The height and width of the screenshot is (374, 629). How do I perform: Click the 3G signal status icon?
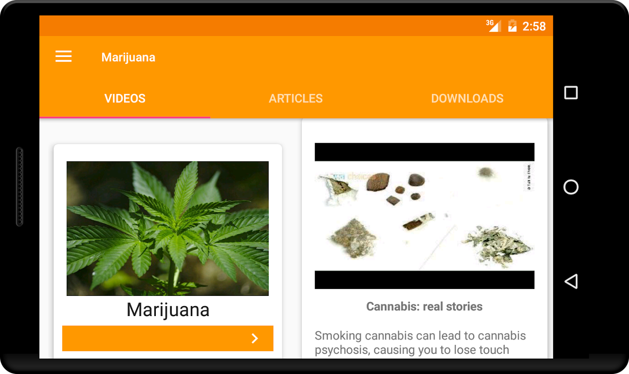pos(493,26)
